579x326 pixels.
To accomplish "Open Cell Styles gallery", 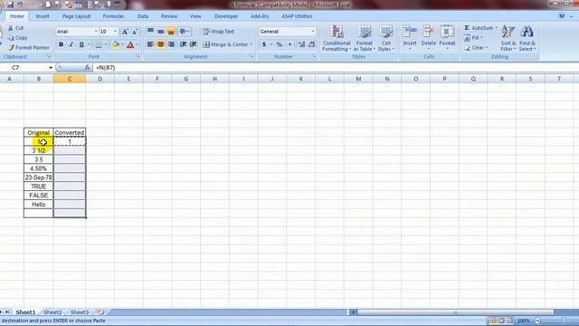I will (386, 38).
